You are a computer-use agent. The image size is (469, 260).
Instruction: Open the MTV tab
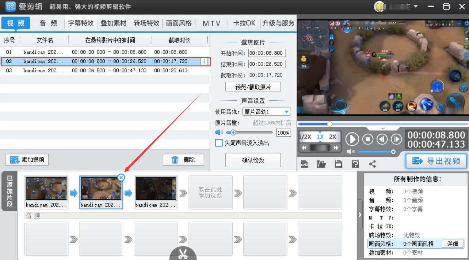click(212, 23)
